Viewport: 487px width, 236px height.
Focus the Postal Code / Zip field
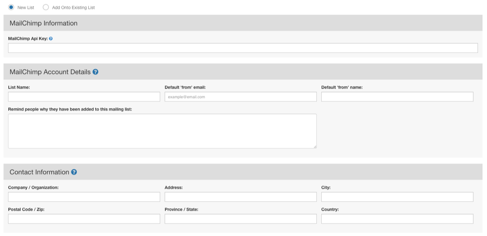(84, 219)
